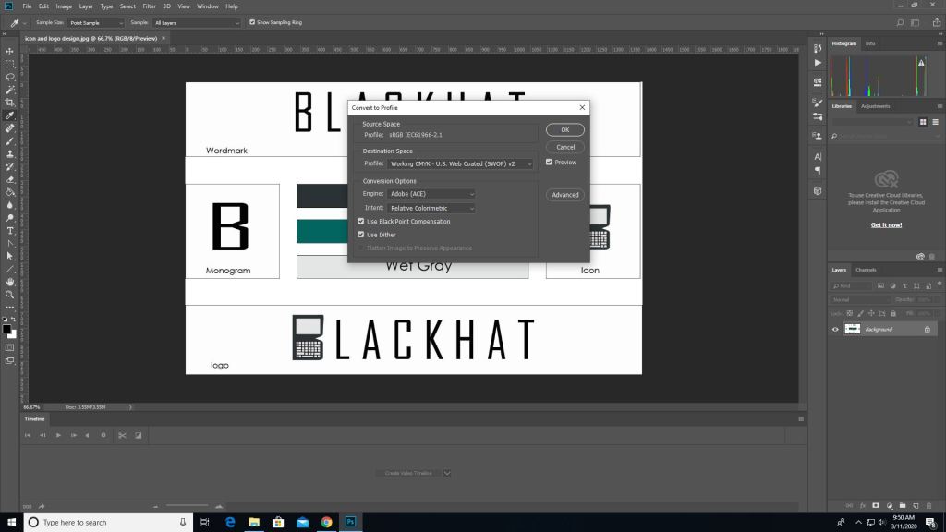Select the Crop tool

coord(9,103)
